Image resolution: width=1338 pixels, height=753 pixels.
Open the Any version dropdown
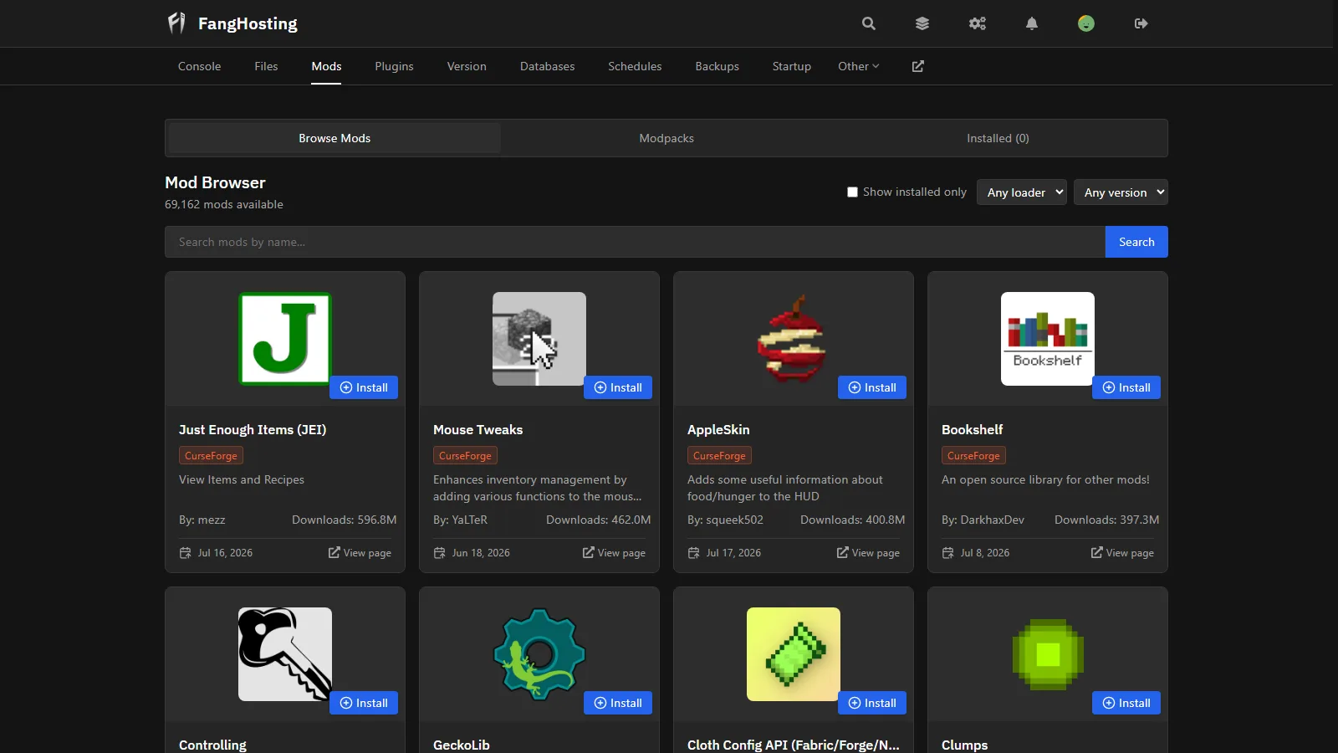[x=1121, y=192]
